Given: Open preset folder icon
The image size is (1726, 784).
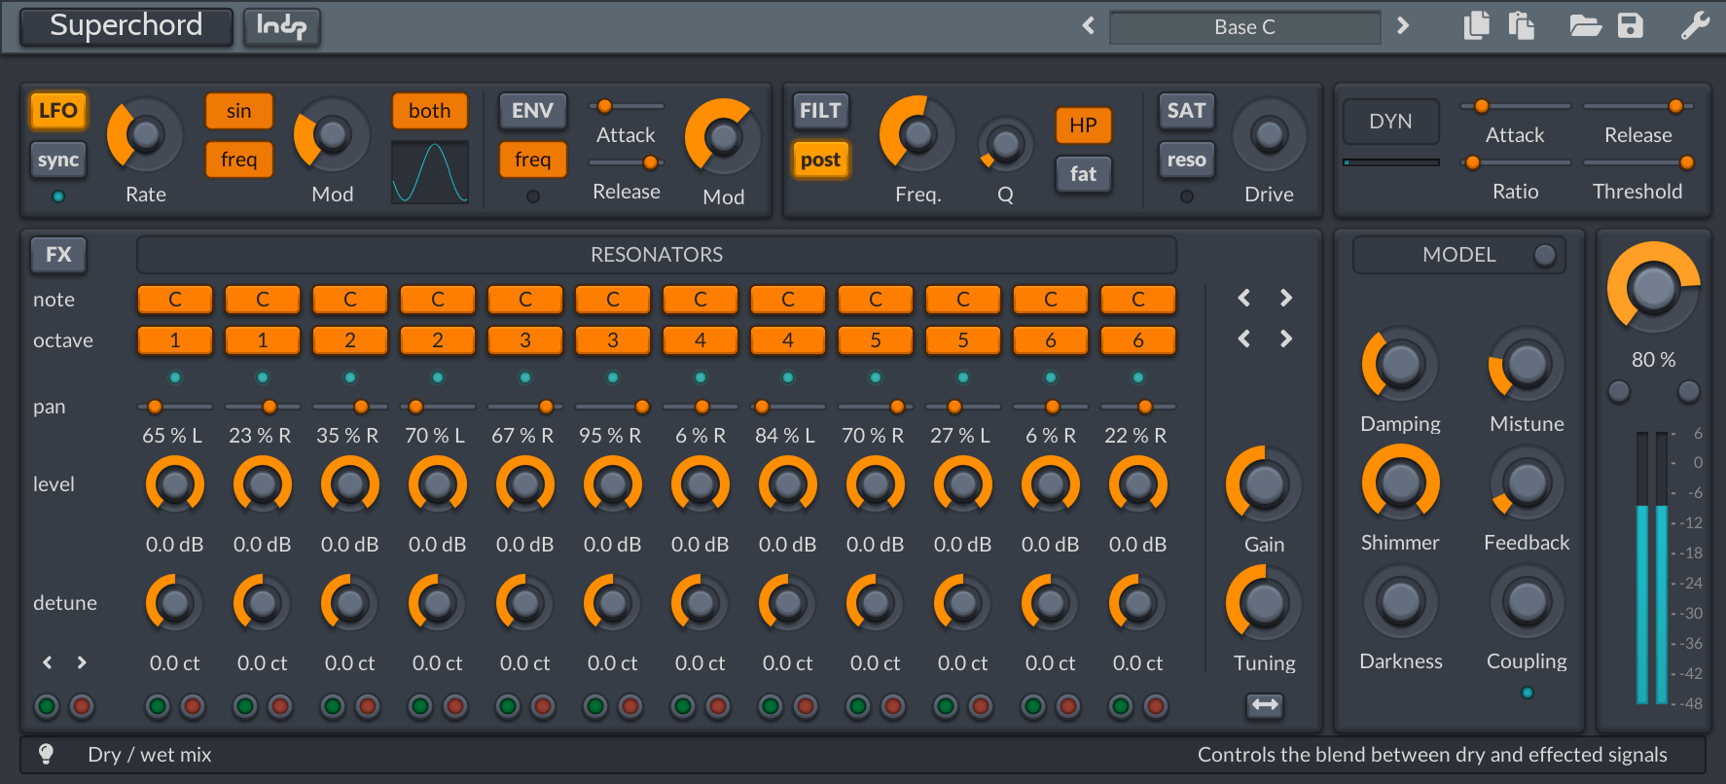Looking at the screenshot, I should click(1585, 25).
